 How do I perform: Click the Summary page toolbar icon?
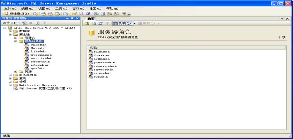click(103, 14)
